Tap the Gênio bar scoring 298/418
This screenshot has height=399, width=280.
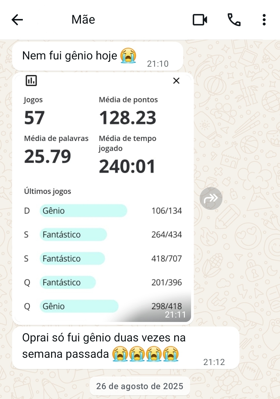point(79,306)
